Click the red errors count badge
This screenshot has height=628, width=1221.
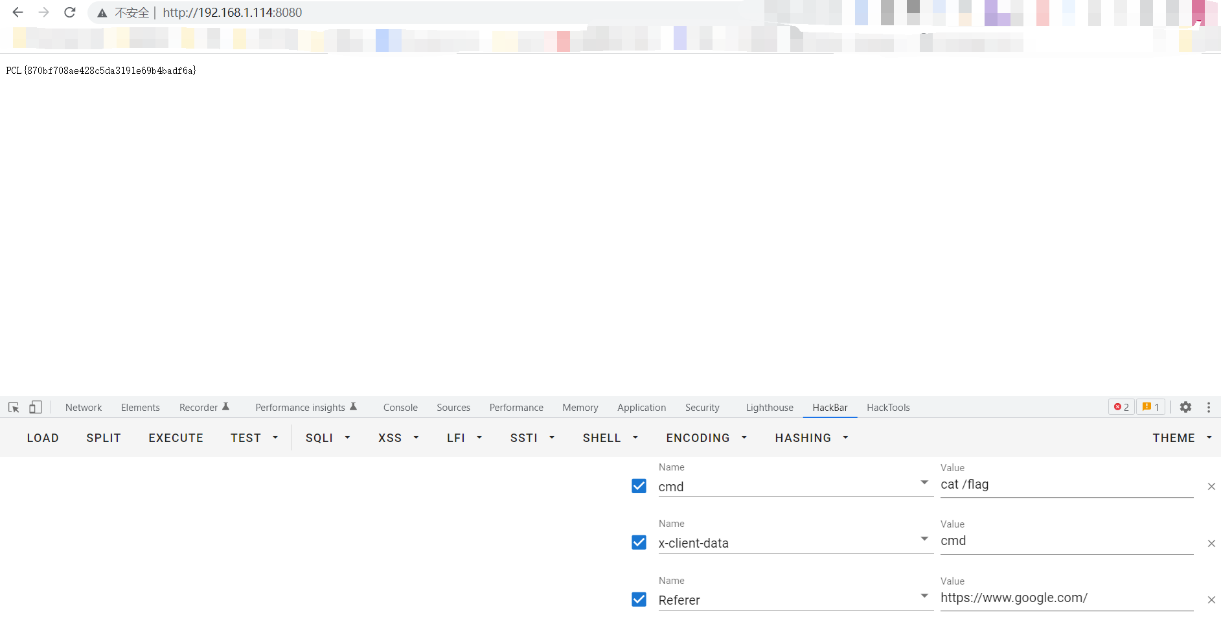click(x=1121, y=407)
